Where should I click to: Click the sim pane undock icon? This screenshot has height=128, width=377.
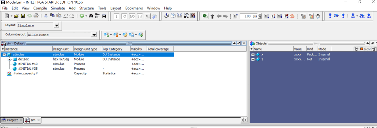pos(239,44)
